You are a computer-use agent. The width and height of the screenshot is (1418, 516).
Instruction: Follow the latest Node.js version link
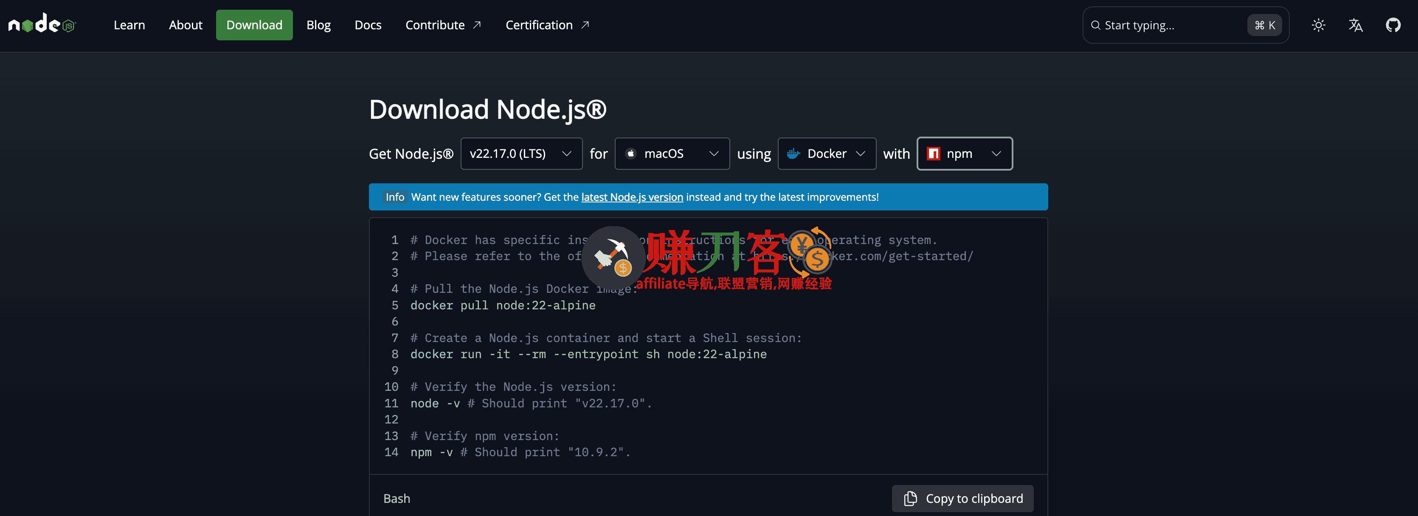tap(632, 197)
